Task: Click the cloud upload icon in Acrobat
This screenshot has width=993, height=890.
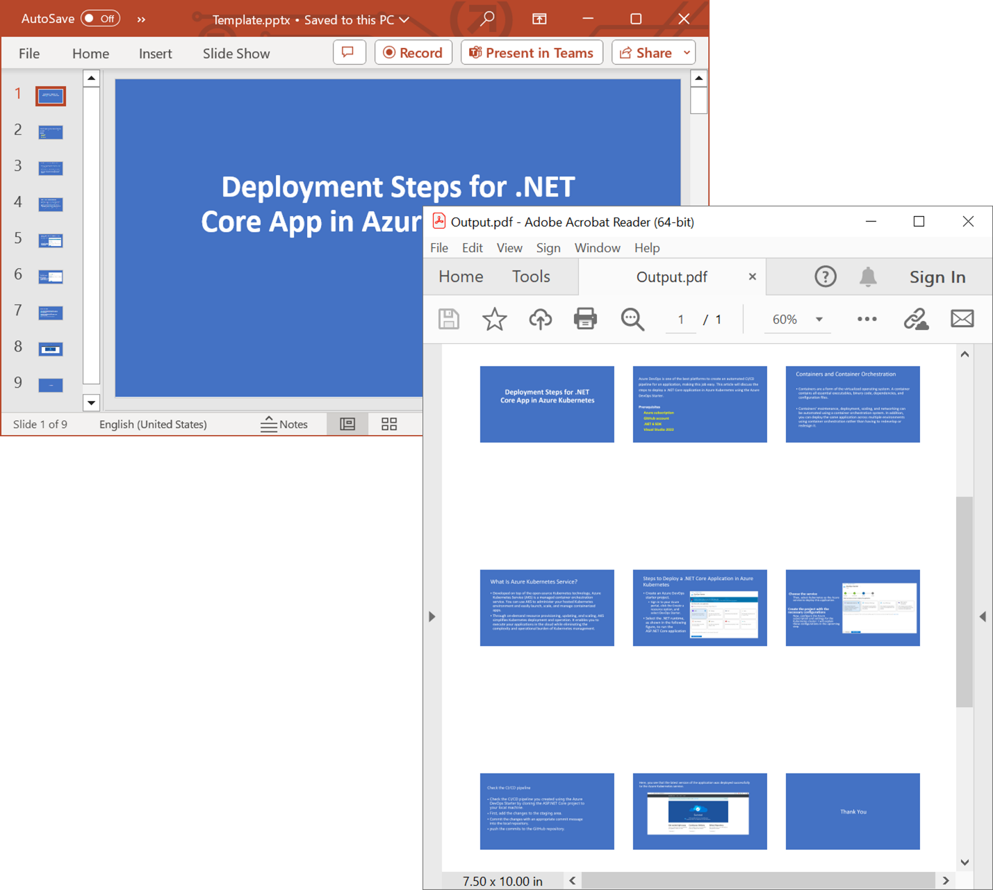Action: [541, 319]
